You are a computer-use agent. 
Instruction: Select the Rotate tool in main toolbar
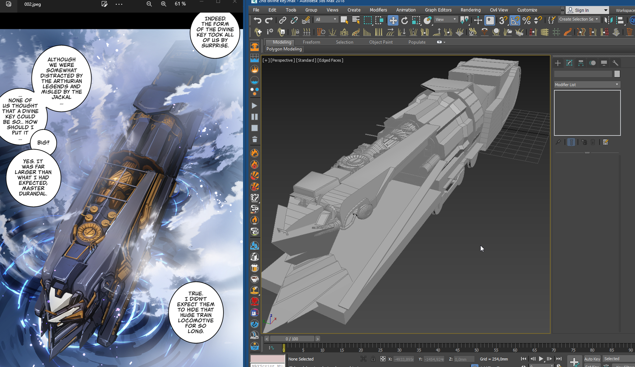click(405, 21)
